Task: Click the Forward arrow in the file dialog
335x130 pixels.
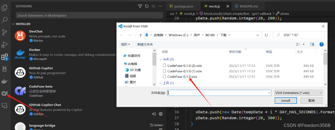Action: [129, 35]
